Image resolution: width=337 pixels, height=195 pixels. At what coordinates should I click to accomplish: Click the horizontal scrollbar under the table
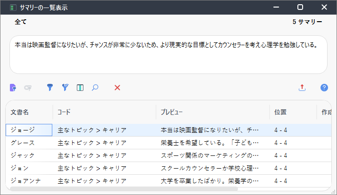coord(124,189)
